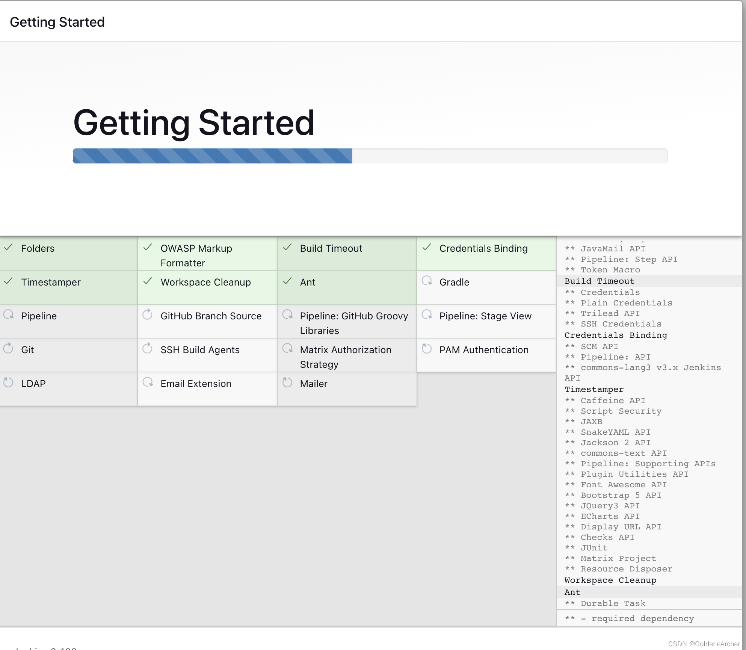Click the Script Security dependency line
This screenshot has height=650, width=746.
(x=613, y=411)
